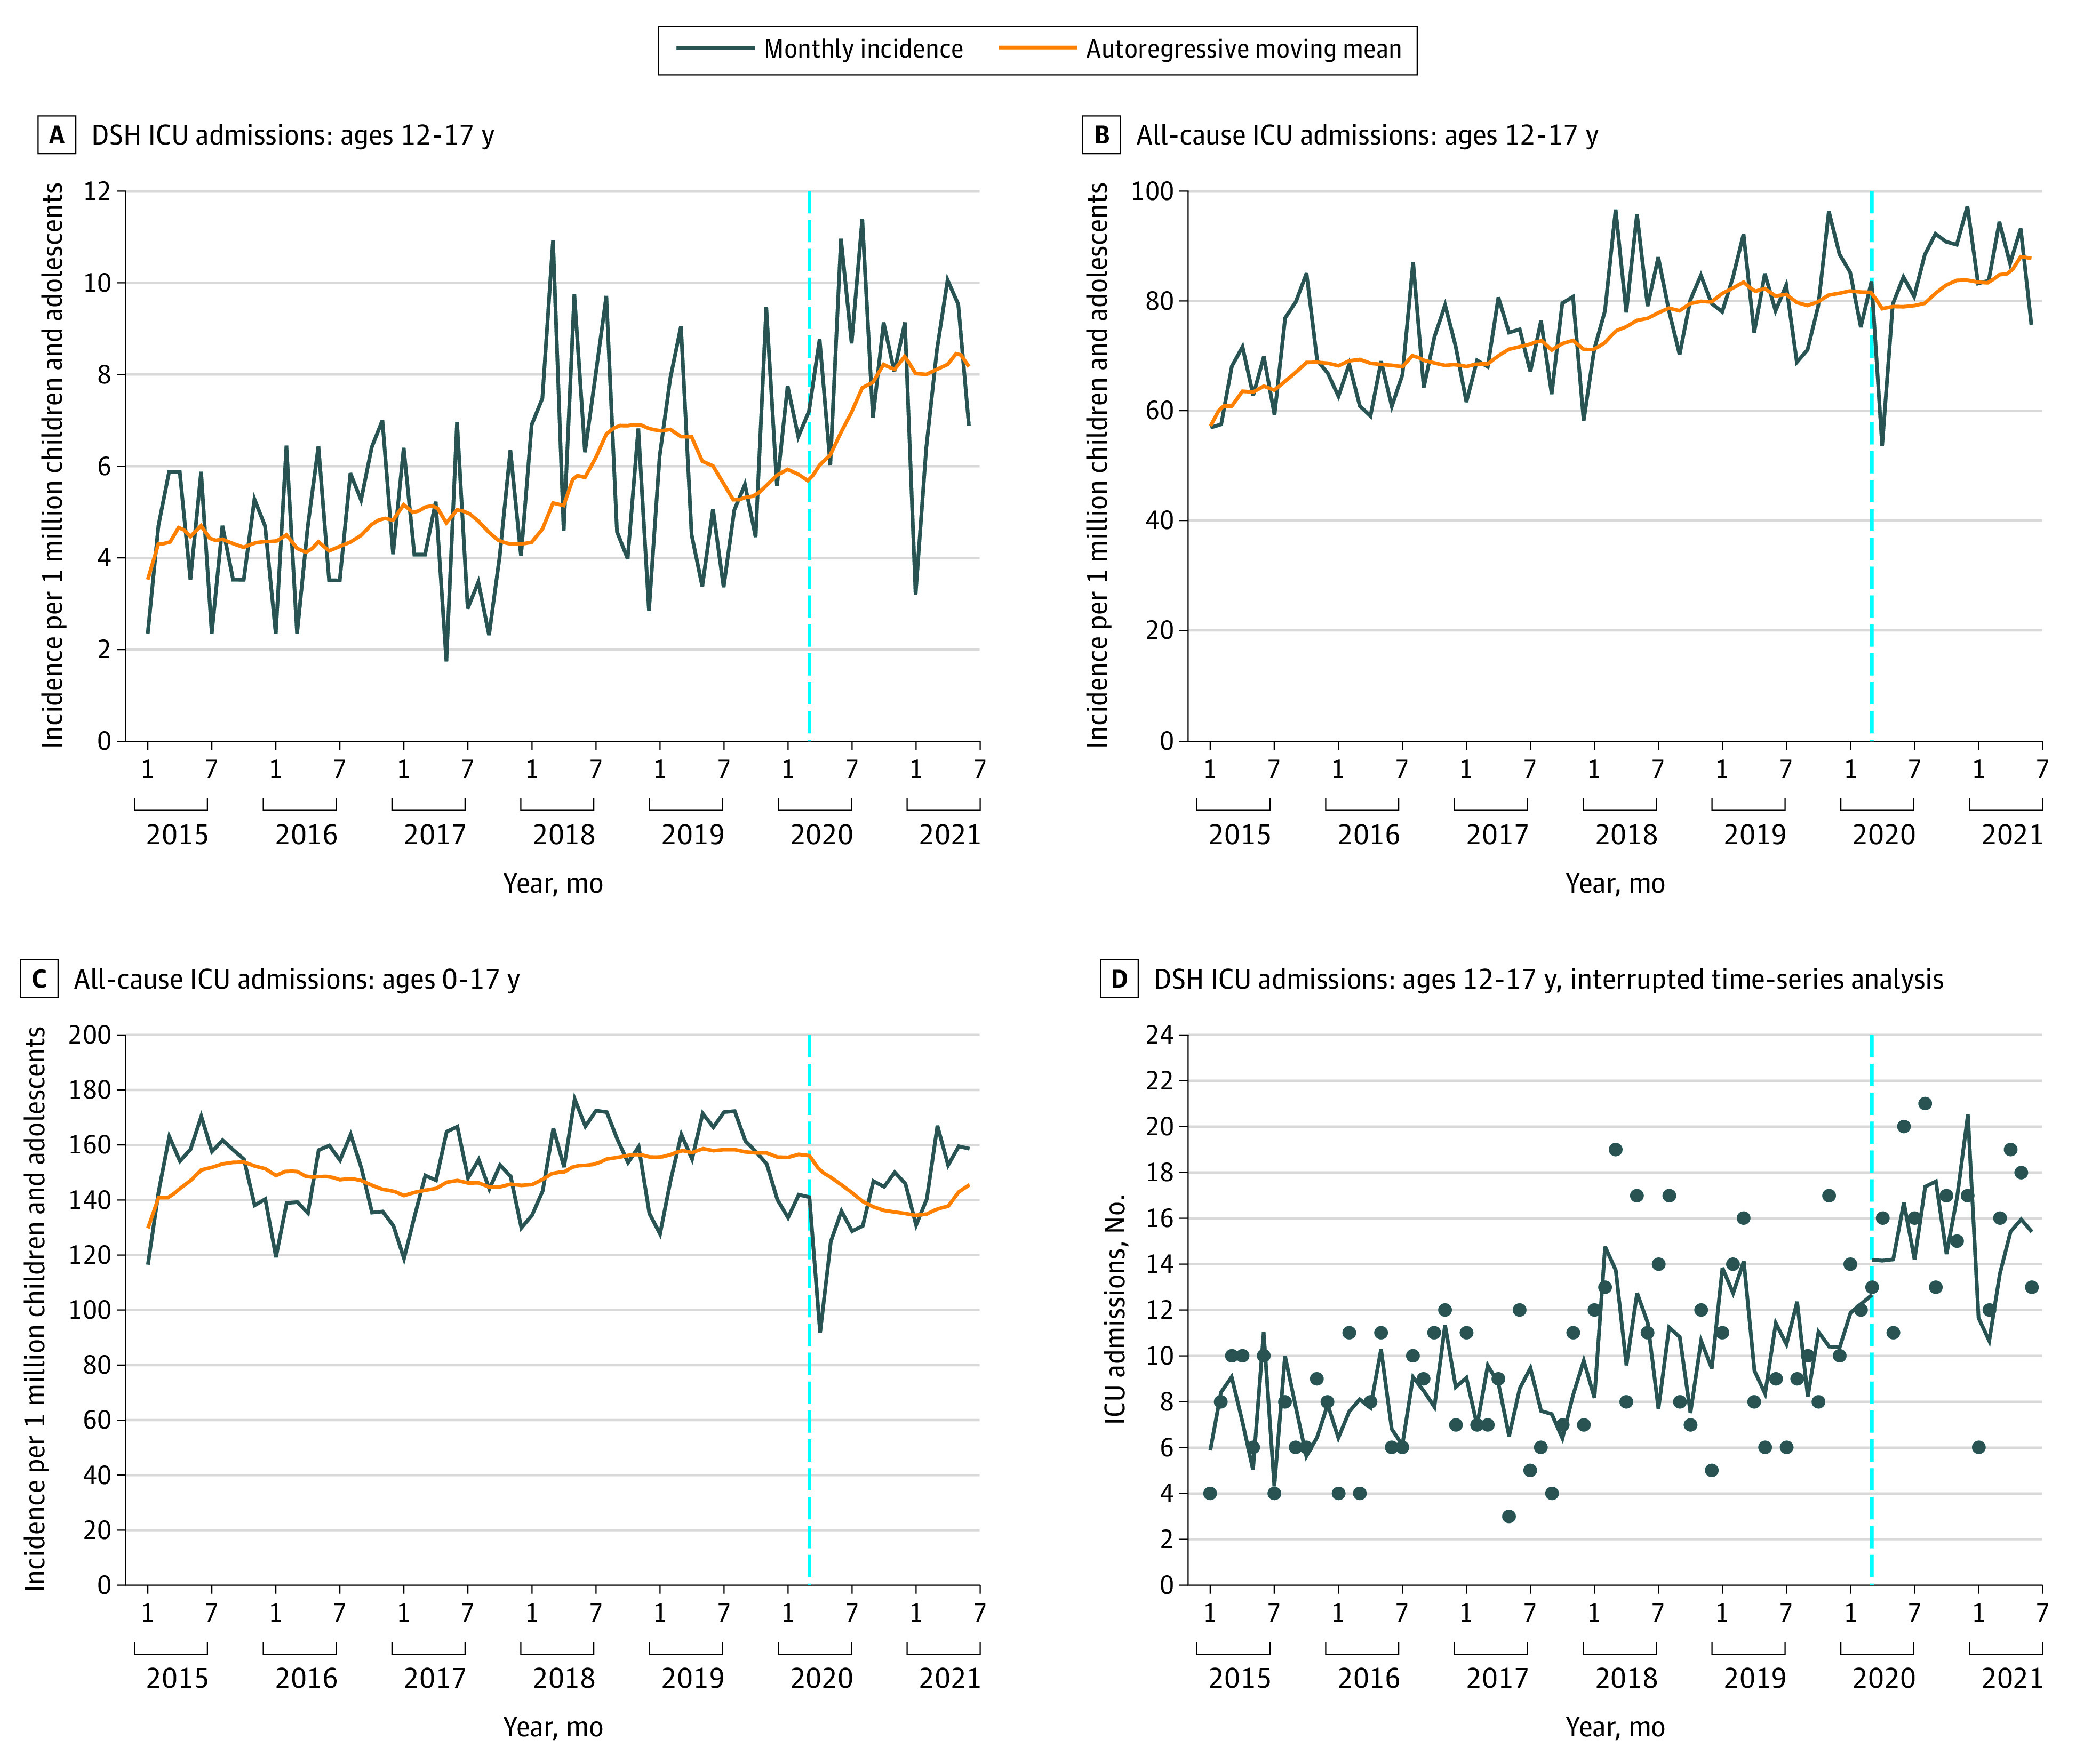This screenshot has height=1764, width=2076.
Task: Click the y-axis value 12 in panel D
Action: (1159, 1310)
